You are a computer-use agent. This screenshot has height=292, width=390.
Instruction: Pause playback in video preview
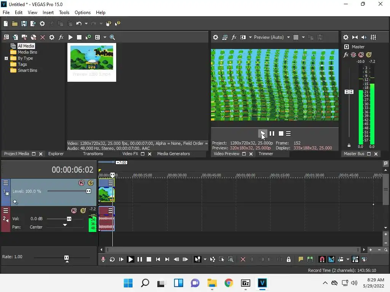coord(272,133)
